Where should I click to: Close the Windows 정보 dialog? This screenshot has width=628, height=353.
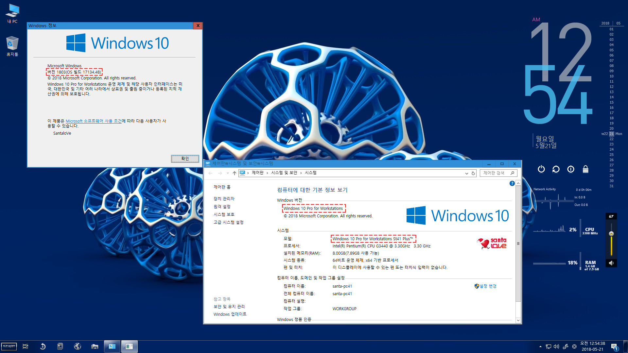coord(198,25)
